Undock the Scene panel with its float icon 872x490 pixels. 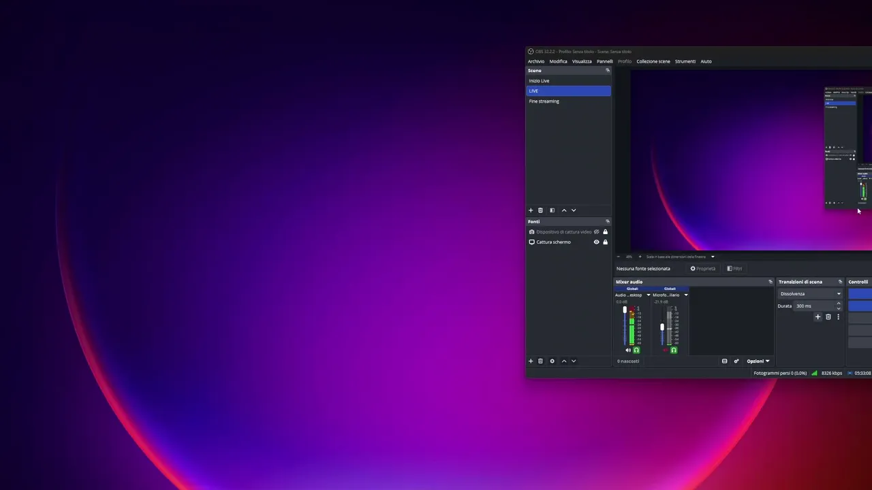(608, 71)
